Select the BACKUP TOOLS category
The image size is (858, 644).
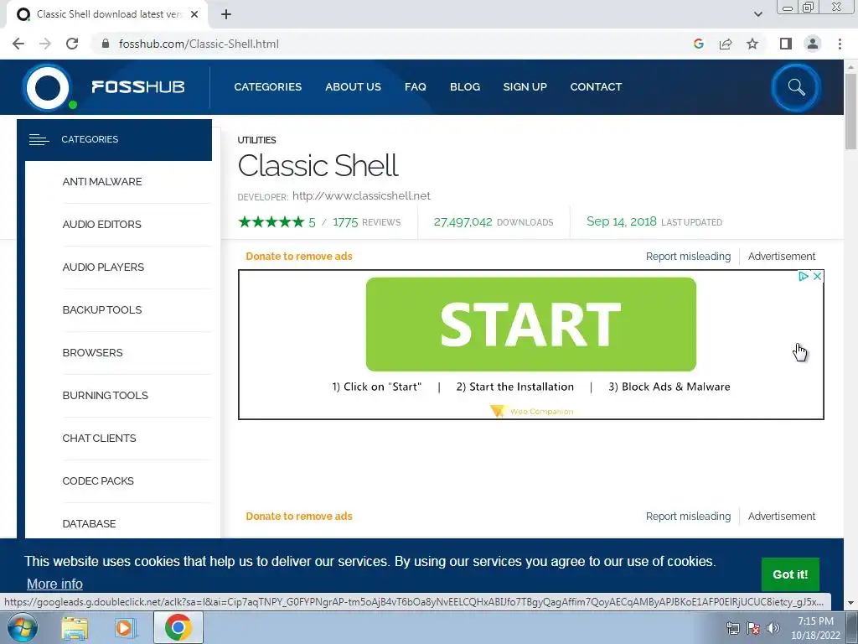[101, 310]
